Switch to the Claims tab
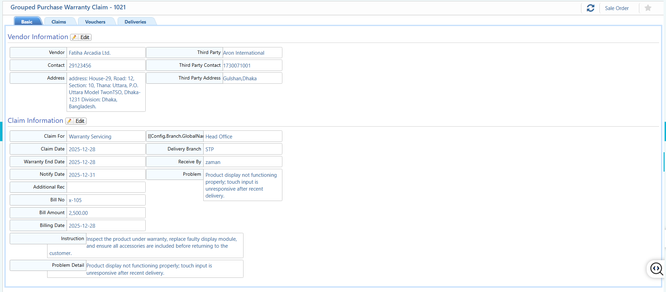This screenshot has width=666, height=292. [59, 22]
